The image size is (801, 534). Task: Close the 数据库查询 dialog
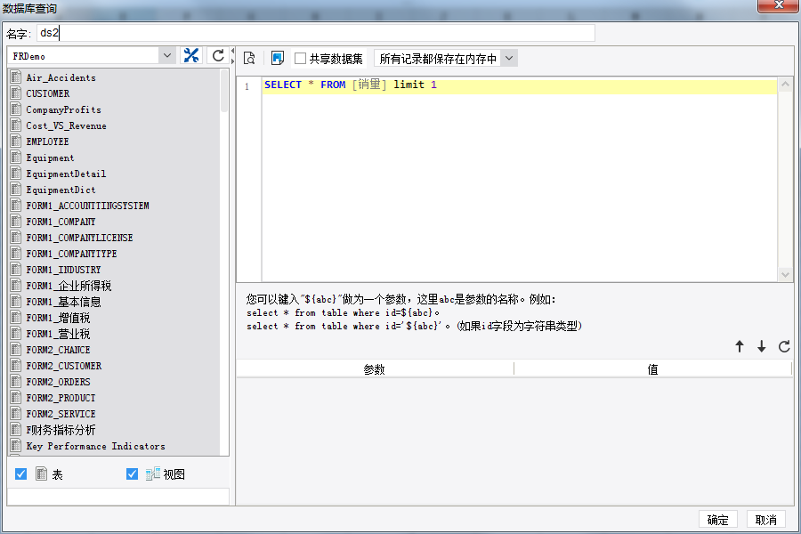779,5
